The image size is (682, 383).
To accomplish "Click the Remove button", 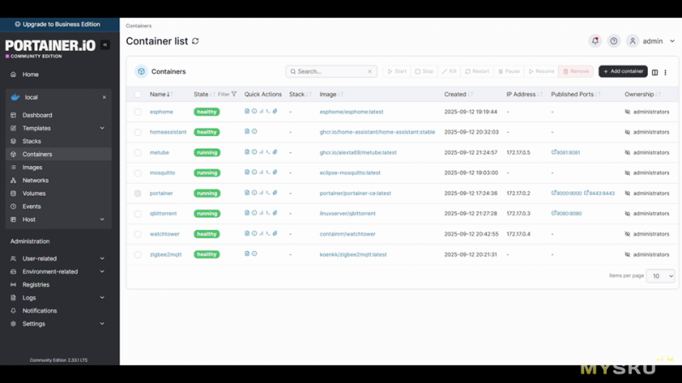I will 575,71.
